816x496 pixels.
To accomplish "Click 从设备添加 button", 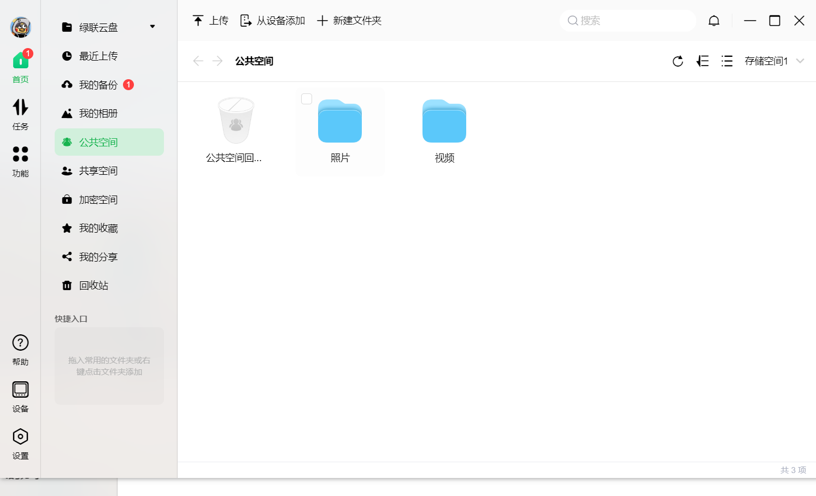I will tap(273, 21).
